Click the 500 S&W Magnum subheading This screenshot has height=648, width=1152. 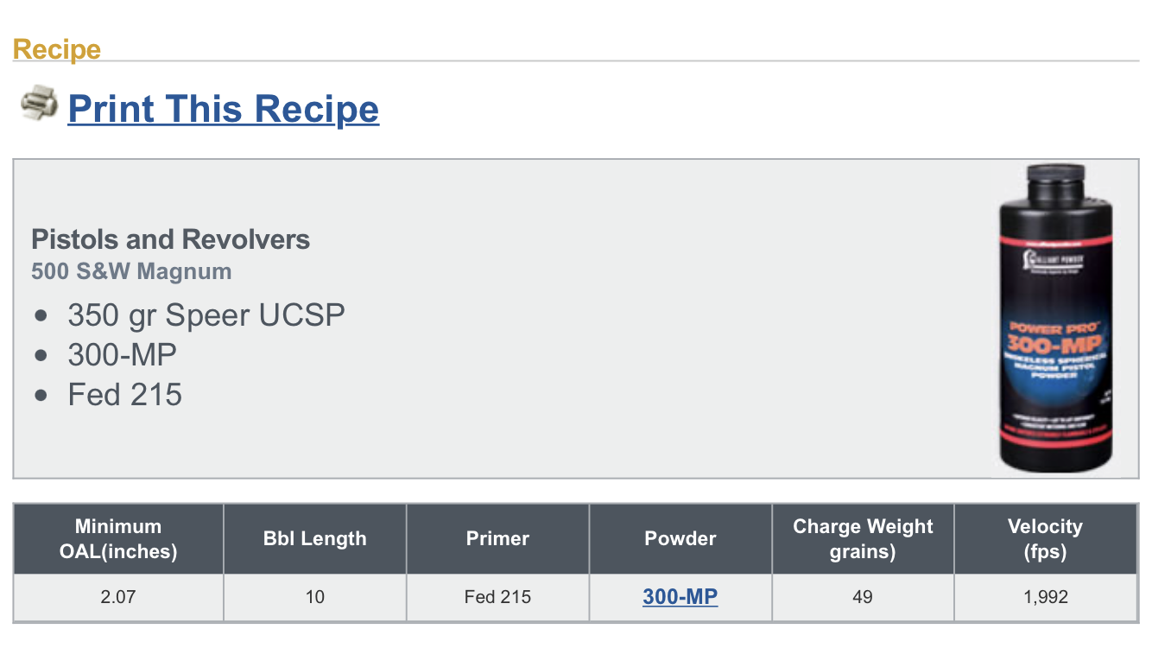(x=131, y=271)
